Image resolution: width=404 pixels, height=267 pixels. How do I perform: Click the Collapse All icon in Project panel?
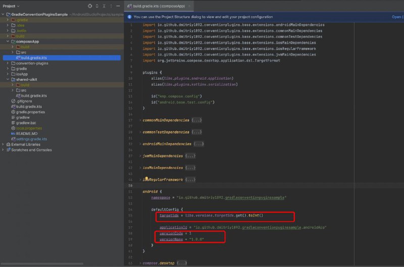coord(104,6)
